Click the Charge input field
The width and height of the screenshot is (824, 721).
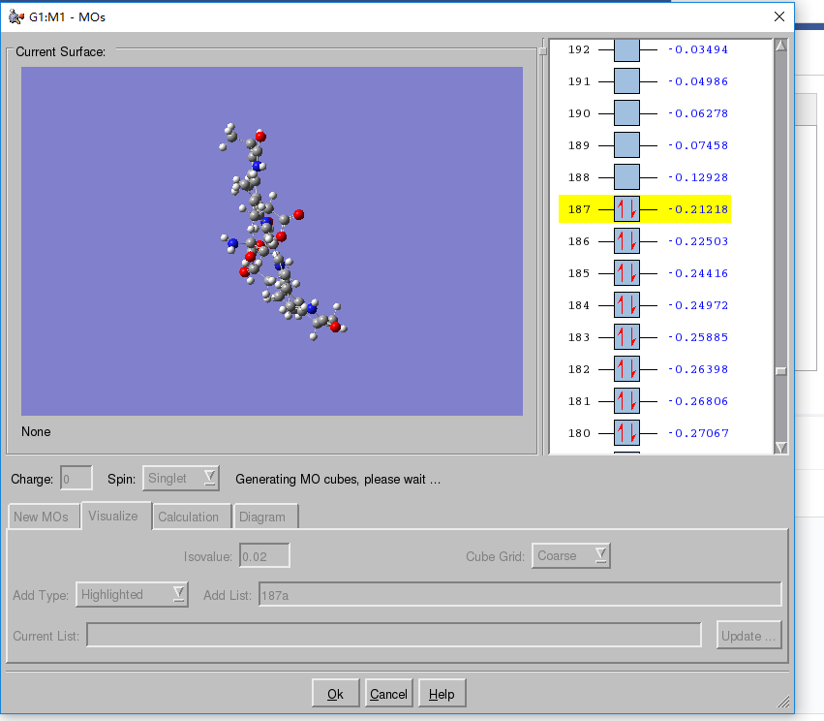pos(76,479)
